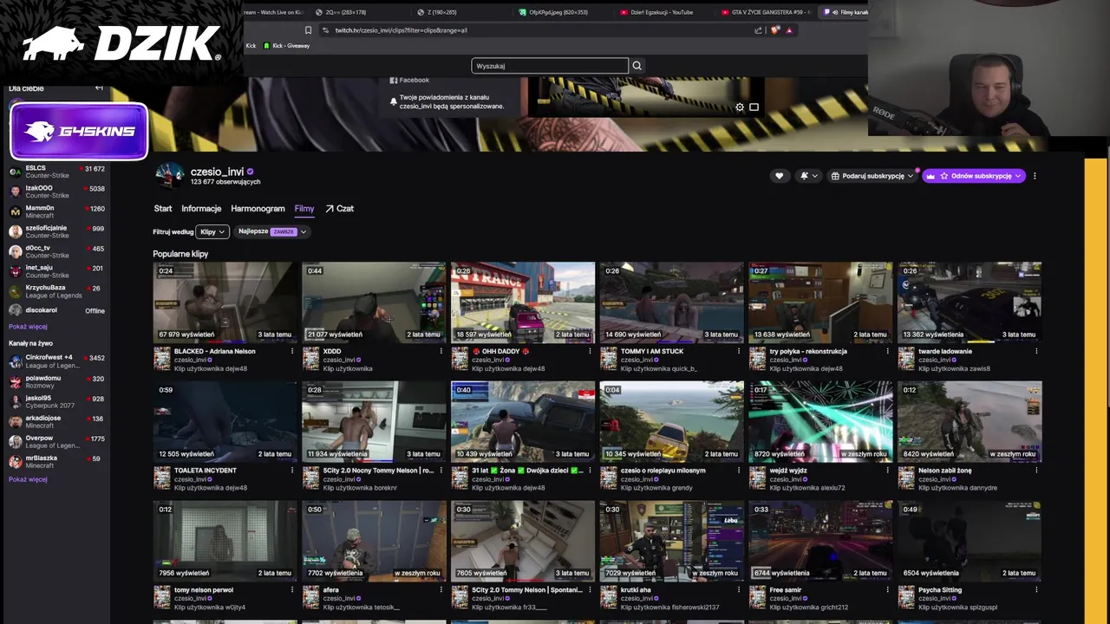Collapse the Dla ciebie sidebar arrow
Screen dimensions: 1110x624
(99, 88)
